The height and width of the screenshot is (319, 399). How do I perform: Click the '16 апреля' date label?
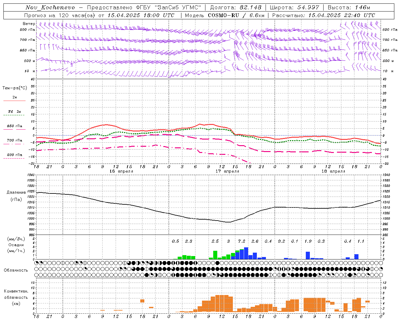point(121,171)
